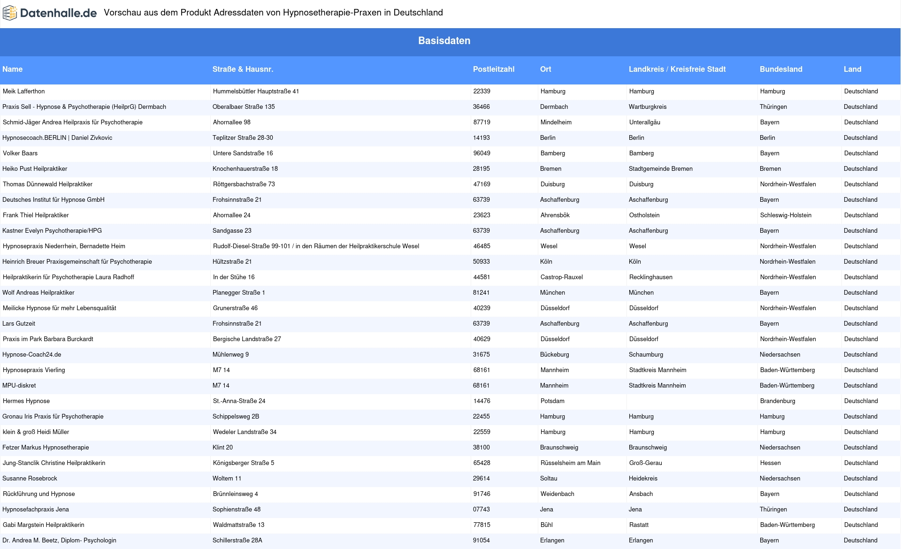Click Hypnosecoach.BERLIN Daniel Zivkovic entry
Viewport: 901px width, 549px height.
pyautogui.click(x=57, y=138)
